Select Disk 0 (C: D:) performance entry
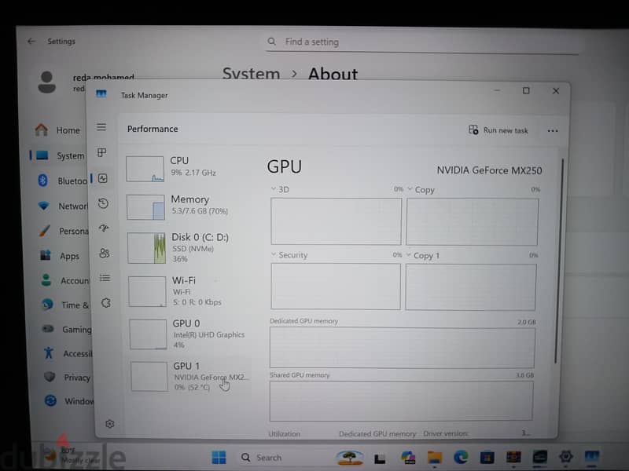This screenshot has width=629, height=471. click(188, 247)
